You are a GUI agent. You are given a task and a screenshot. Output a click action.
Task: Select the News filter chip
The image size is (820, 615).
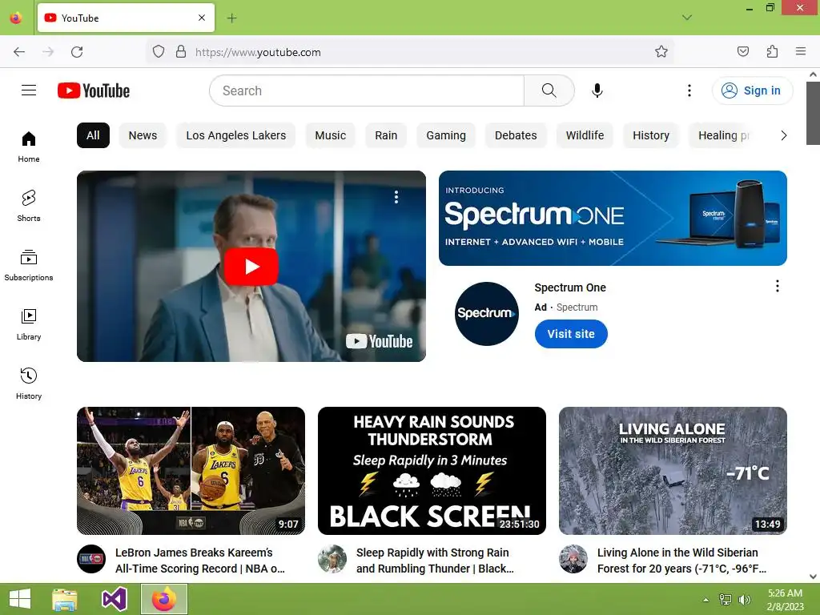[x=143, y=135]
